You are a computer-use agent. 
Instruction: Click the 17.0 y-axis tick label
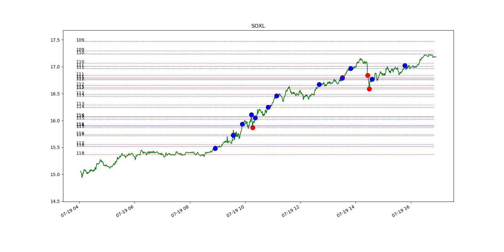point(55,67)
